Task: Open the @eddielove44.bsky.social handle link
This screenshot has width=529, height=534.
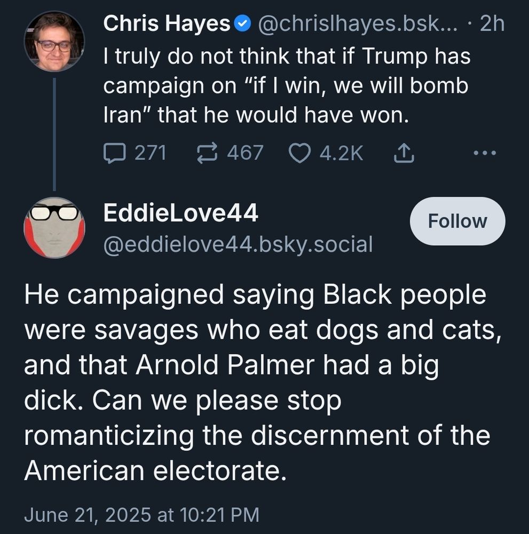Action: pos(237,244)
